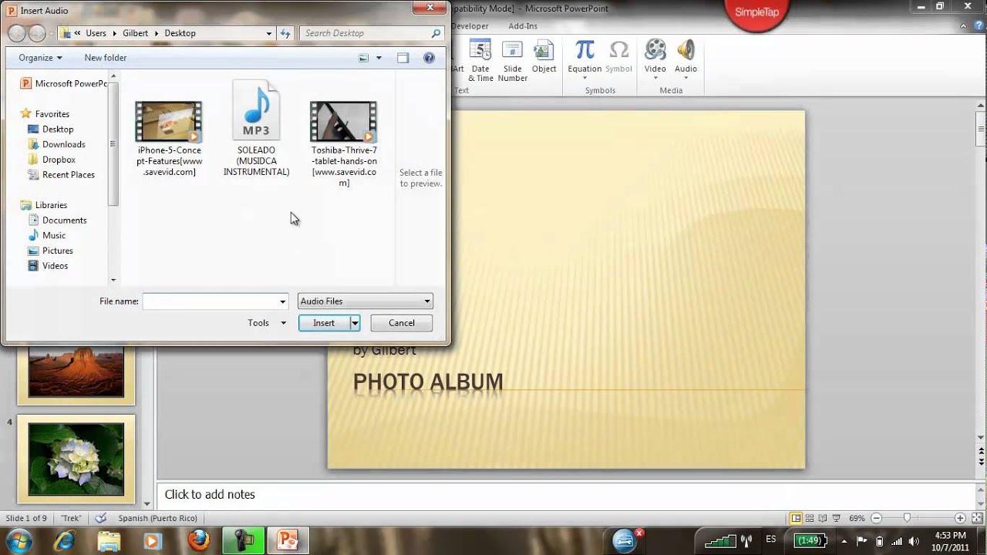The height and width of the screenshot is (555, 987).
Task: Click the navigation pane scroll down arrow
Action: click(113, 281)
